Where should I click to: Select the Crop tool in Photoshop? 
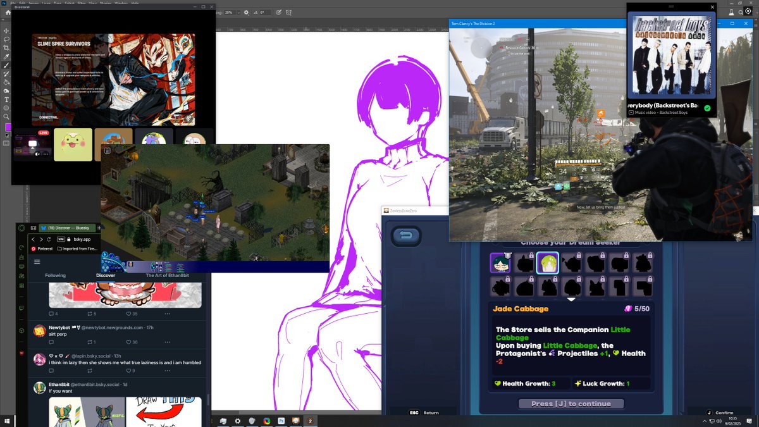click(6, 48)
